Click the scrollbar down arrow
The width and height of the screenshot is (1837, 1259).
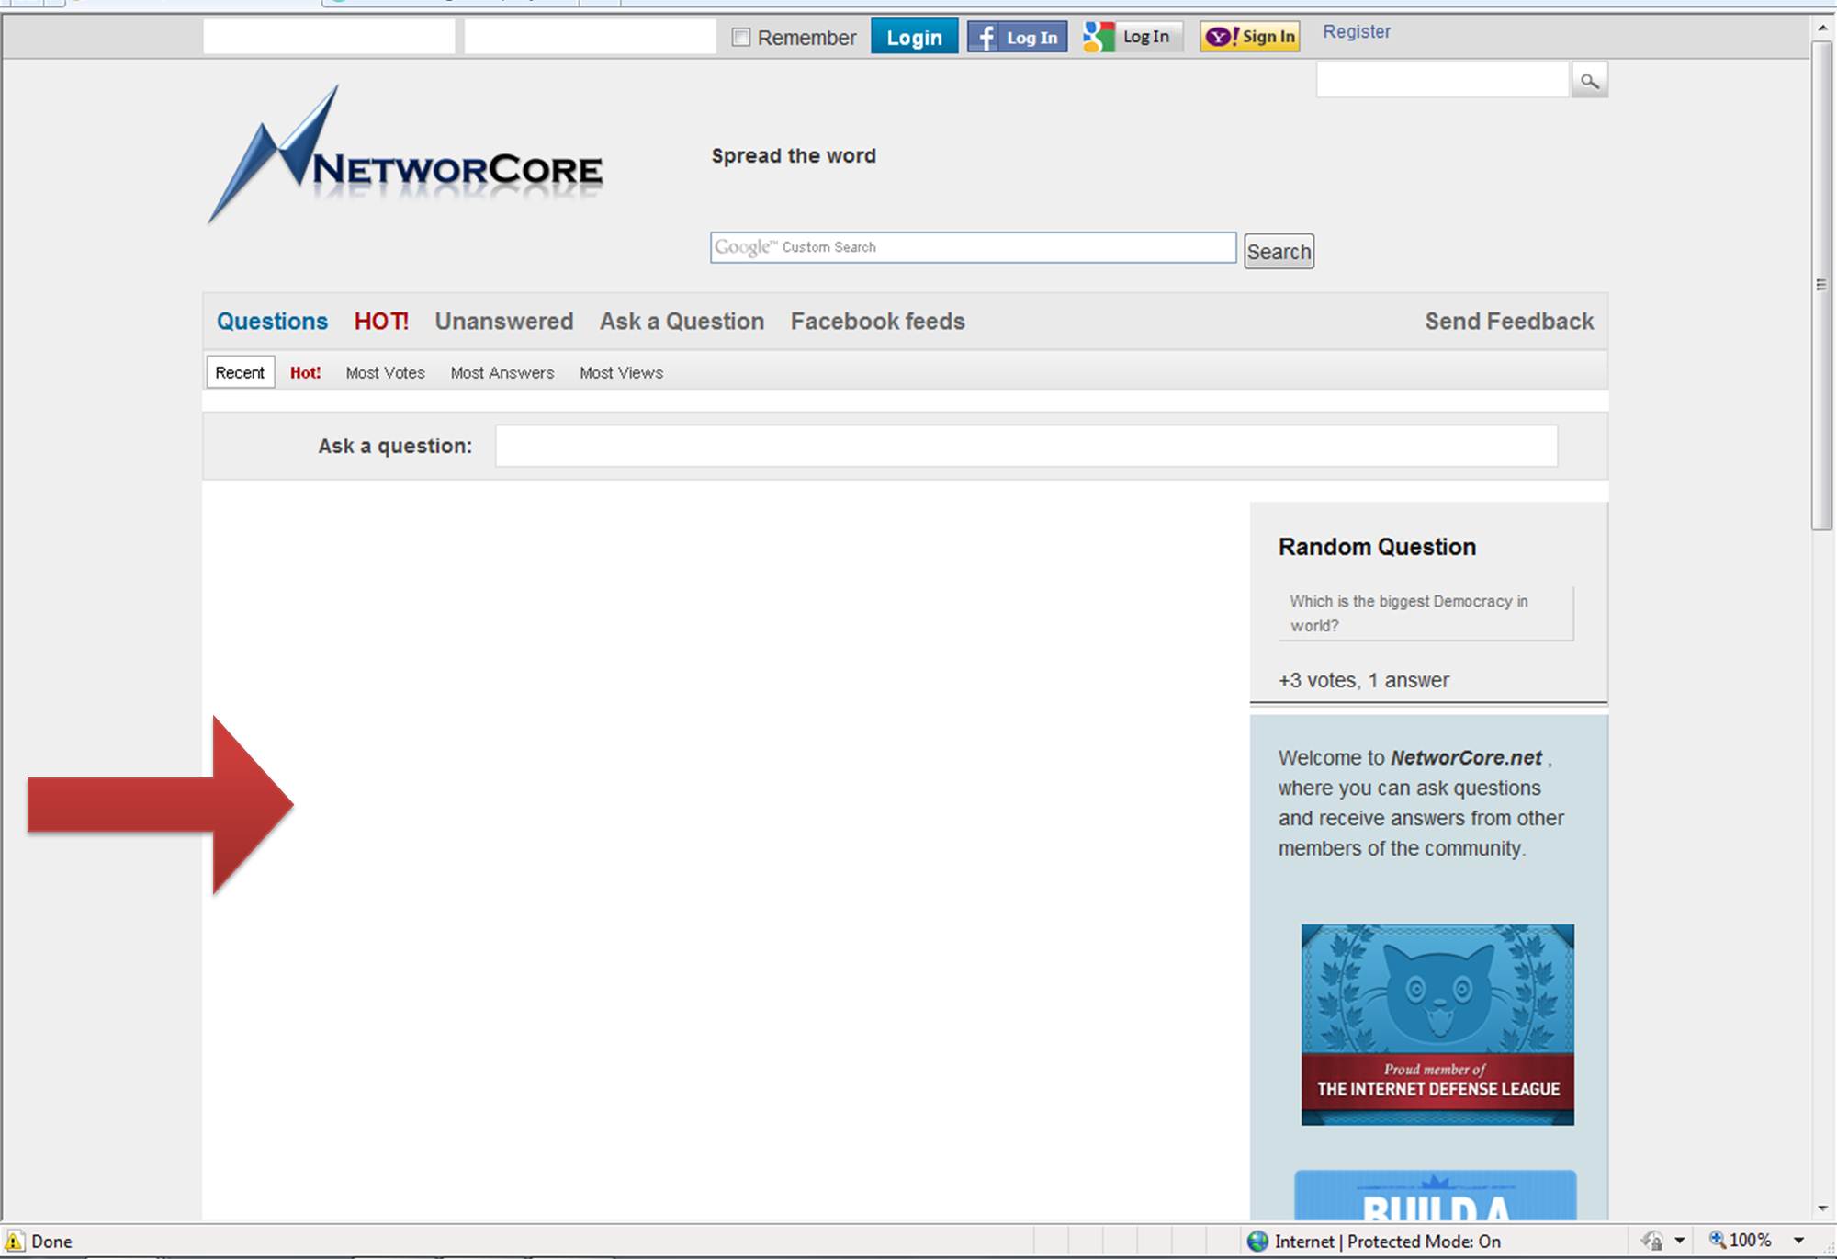1822,1208
